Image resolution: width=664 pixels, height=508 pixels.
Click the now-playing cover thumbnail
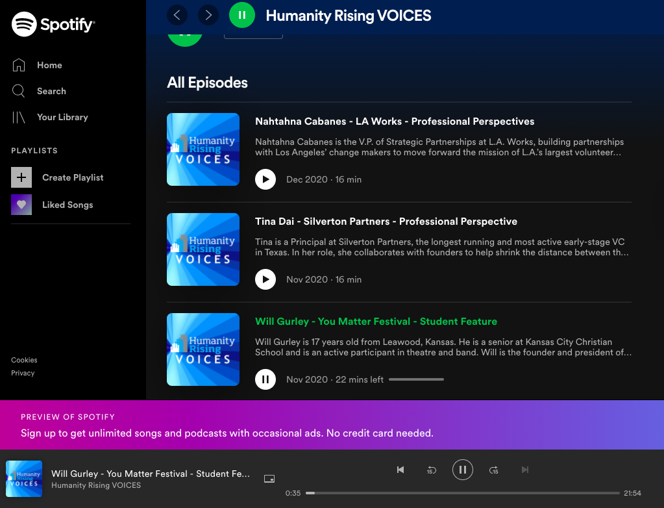click(24, 478)
